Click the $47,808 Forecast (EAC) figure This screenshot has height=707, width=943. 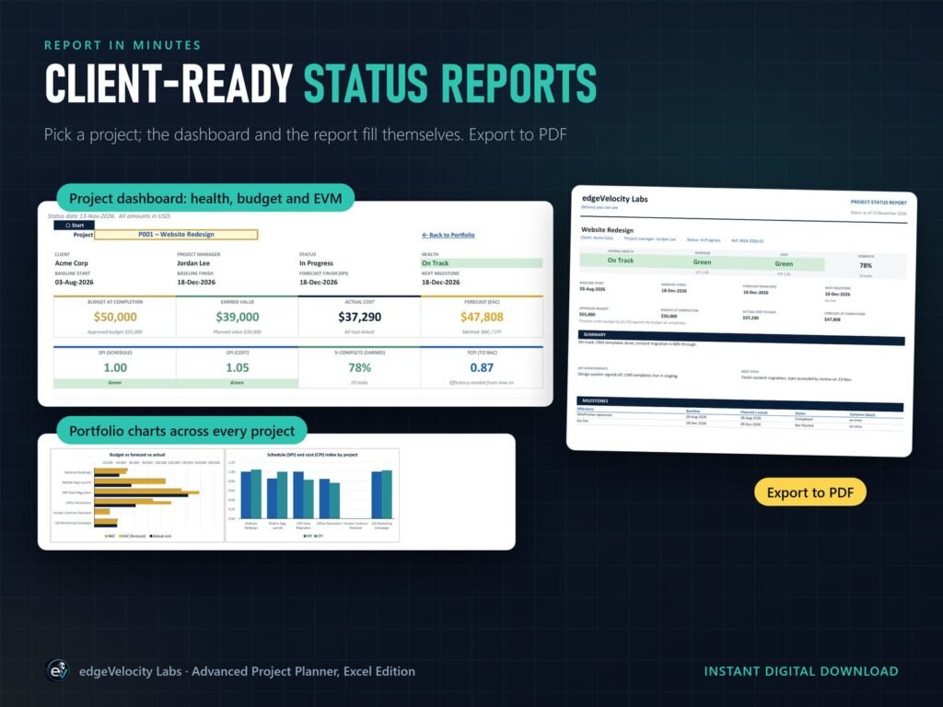tap(482, 317)
